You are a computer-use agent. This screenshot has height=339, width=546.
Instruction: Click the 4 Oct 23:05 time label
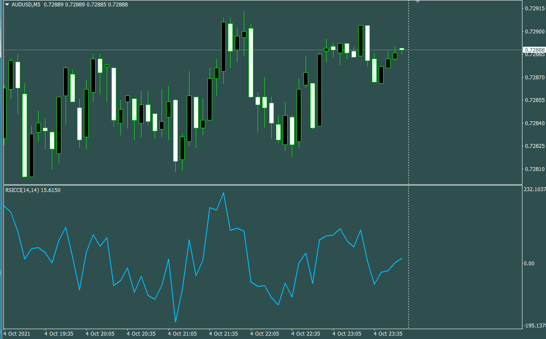click(x=347, y=333)
